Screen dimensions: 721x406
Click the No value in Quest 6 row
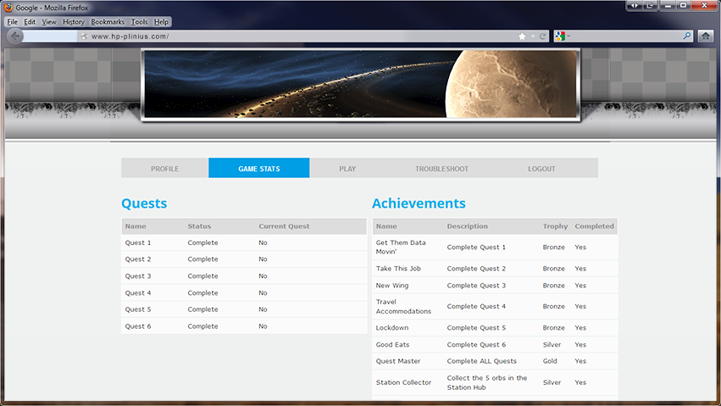(x=263, y=326)
